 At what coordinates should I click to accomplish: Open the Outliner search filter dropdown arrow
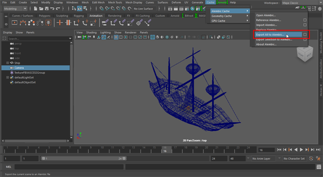(x=70, y=39)
